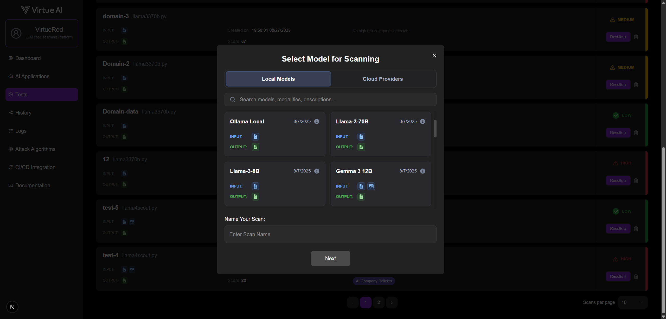Open the Attack Algorithms section
The width and height of the screenshot is (666, 319).
[35, 149]
